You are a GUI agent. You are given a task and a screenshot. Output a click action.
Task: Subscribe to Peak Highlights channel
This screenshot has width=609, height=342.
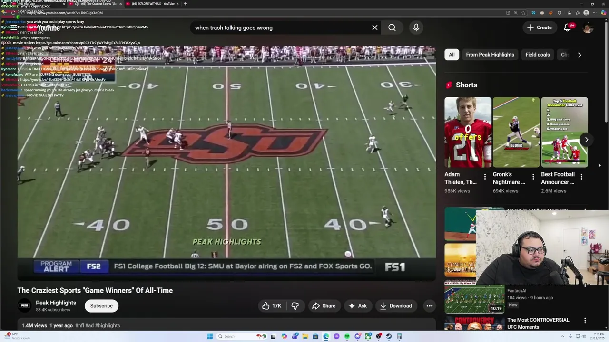[x=101, y=306]
